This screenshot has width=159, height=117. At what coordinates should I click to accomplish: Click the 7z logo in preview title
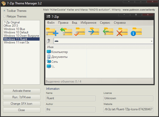click(x=48, y=16)
